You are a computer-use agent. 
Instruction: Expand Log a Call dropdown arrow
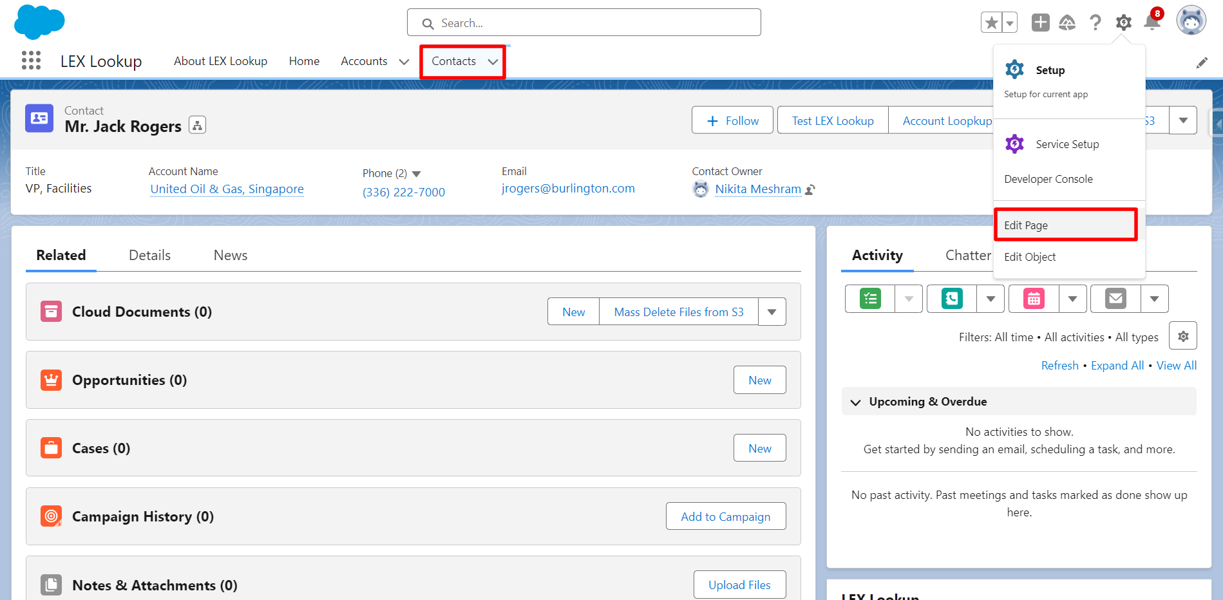tap(991, 299)
